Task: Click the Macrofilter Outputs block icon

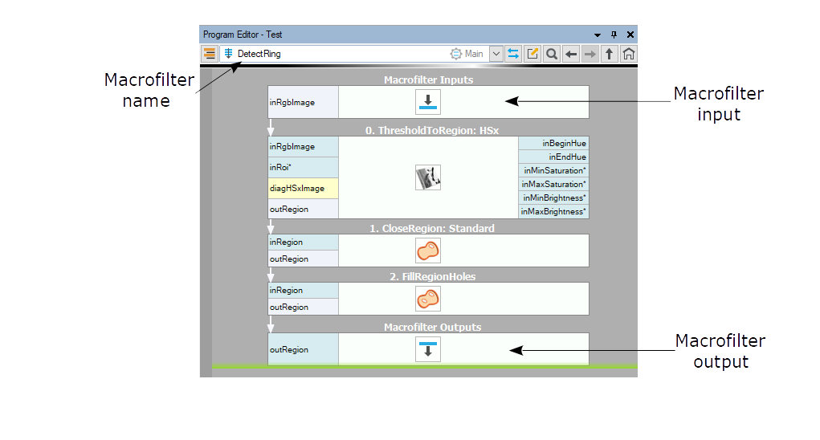Action: tap(427, 349)
